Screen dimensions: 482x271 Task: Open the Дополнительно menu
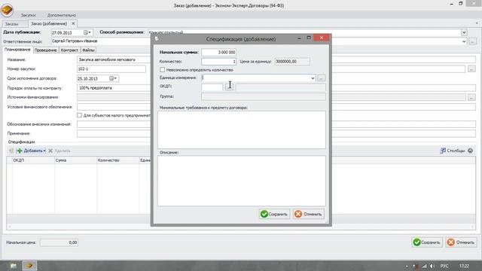tap(62, 15)
